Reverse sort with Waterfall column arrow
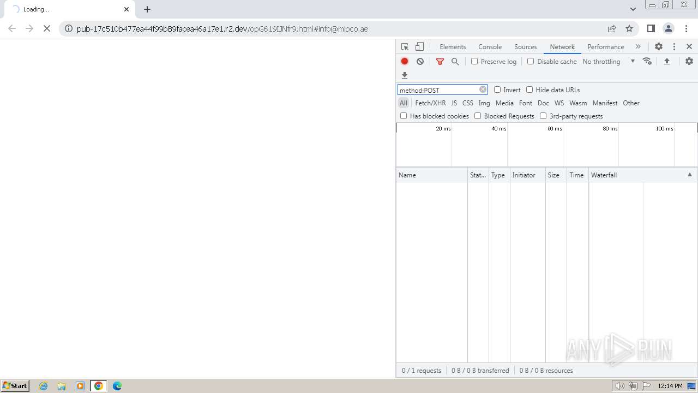The width and height of the screenshot is (698, 393). point(689,175)
